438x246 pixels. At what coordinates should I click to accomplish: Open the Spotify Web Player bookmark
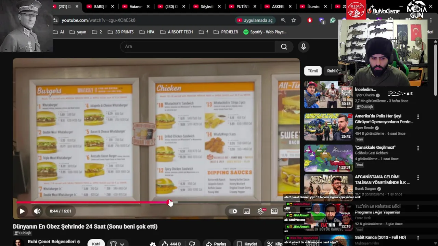point(265,32)
